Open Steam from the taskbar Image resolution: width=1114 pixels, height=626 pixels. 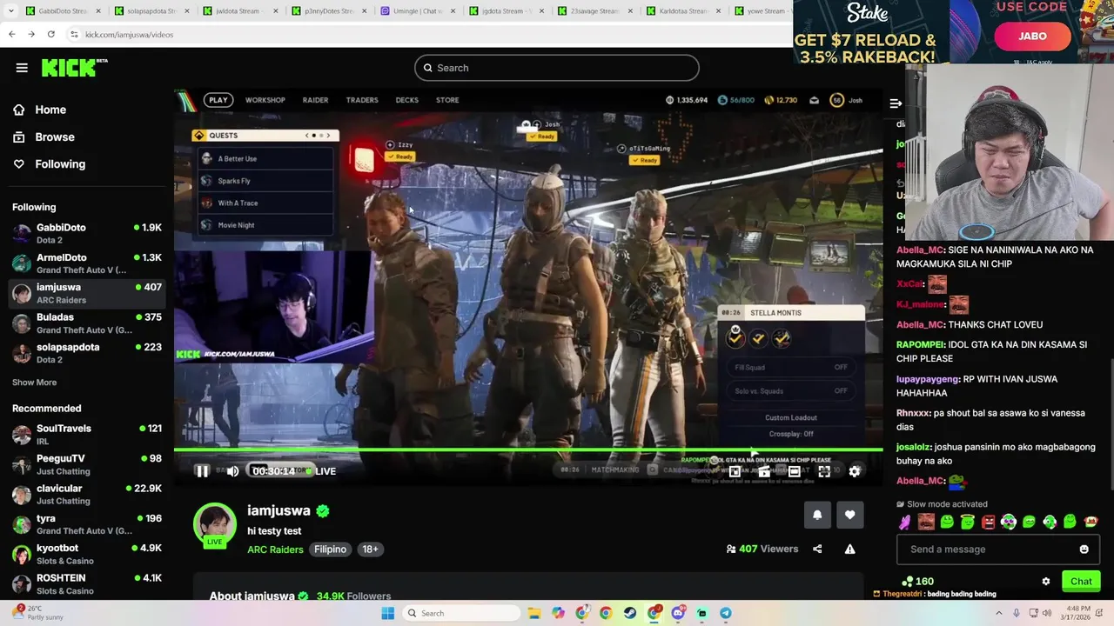coord(629,613)
